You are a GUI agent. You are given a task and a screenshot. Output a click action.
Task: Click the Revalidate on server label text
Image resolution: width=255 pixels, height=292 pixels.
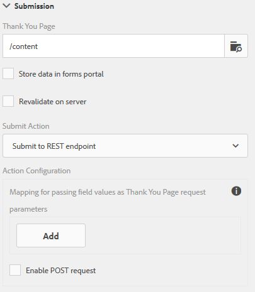pos(52,102)
